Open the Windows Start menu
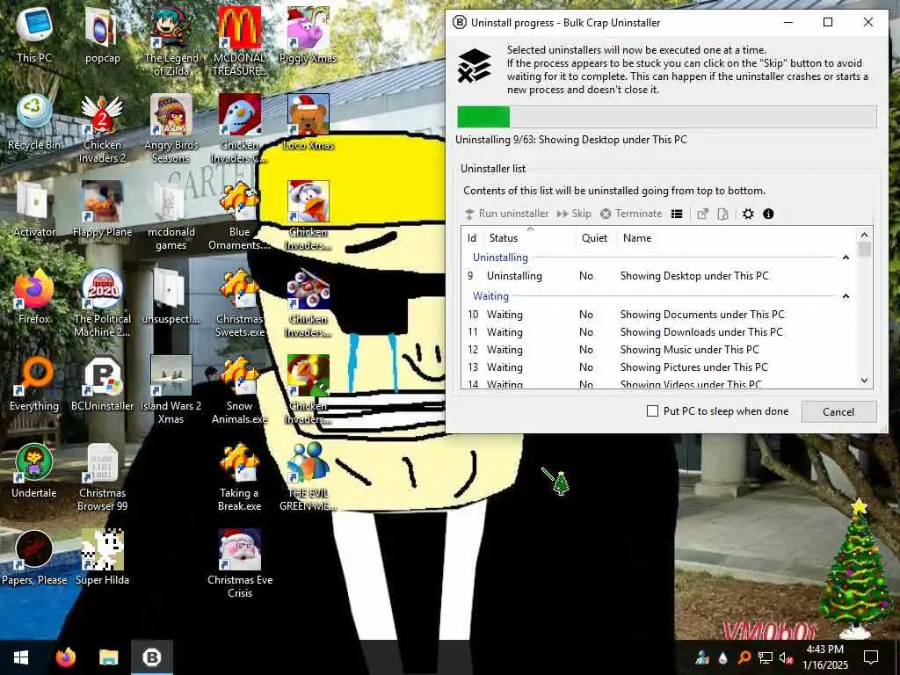This screenshot has width=900, height=675. [x=21, y=657]
